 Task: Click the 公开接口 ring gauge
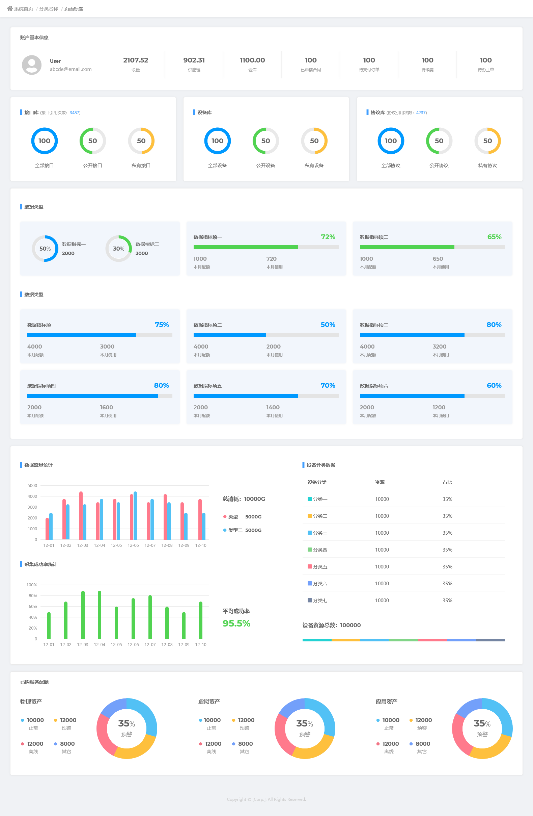point(93,141)
